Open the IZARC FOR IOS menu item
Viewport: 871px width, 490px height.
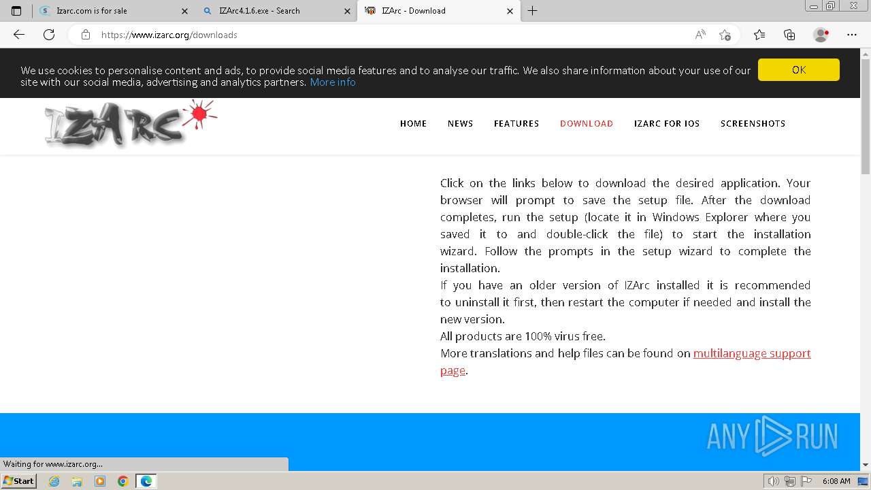pyautogui.click(x=667, y=123)
